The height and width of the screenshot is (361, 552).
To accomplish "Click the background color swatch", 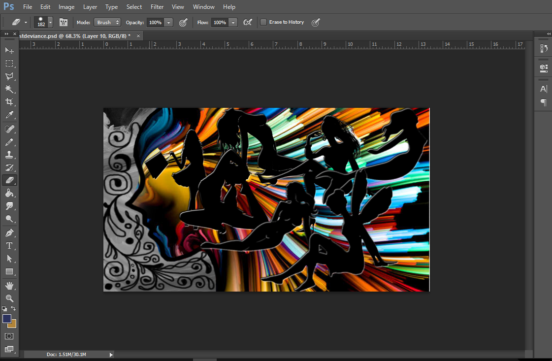I will [13, 325].
